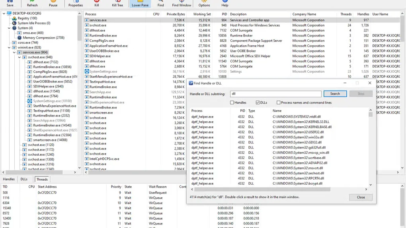
Task: Collapse the System (4) tree node
Action: (x=9, y=28)
